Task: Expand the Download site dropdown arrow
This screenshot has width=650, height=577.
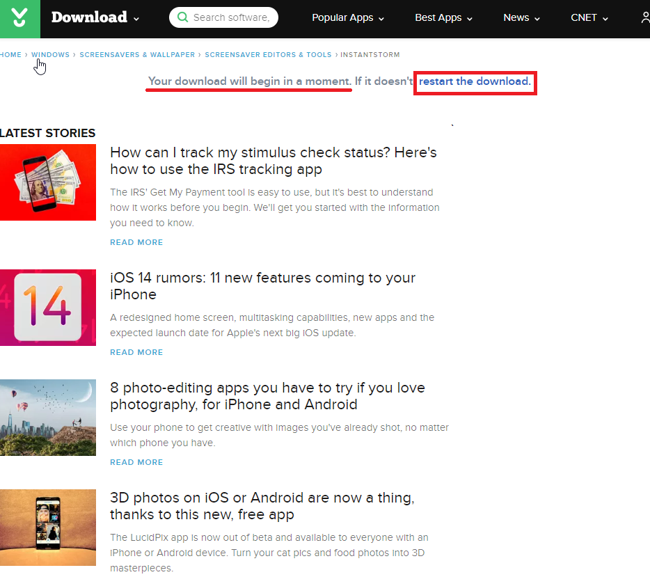Action: point(136,19)
